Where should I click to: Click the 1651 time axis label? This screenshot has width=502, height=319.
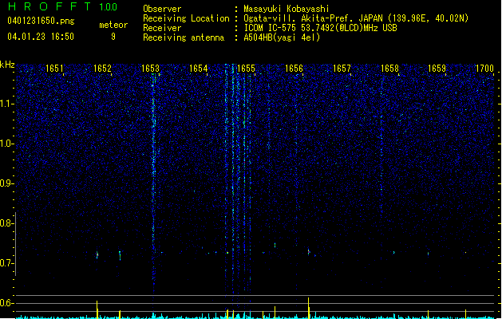[54, 68]
